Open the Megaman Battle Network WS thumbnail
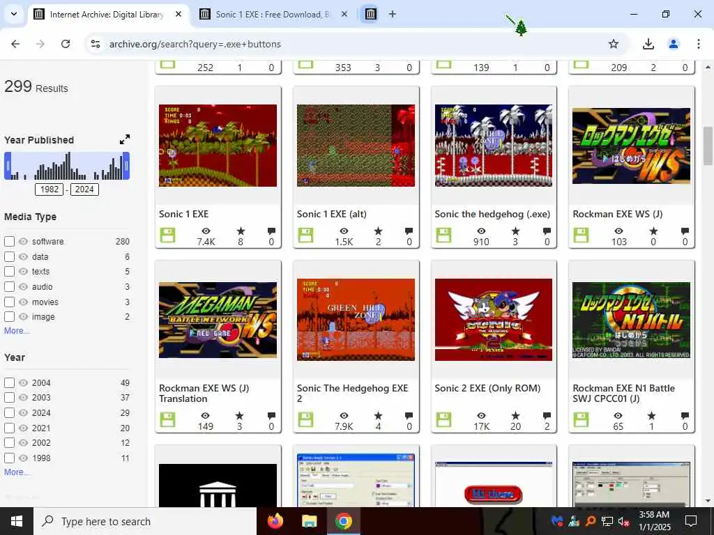This screenshot has width=714, height=535. [218, 320]
